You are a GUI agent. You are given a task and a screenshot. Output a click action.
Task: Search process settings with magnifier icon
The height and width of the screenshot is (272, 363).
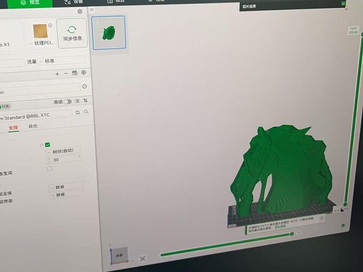tap(86, 112)
